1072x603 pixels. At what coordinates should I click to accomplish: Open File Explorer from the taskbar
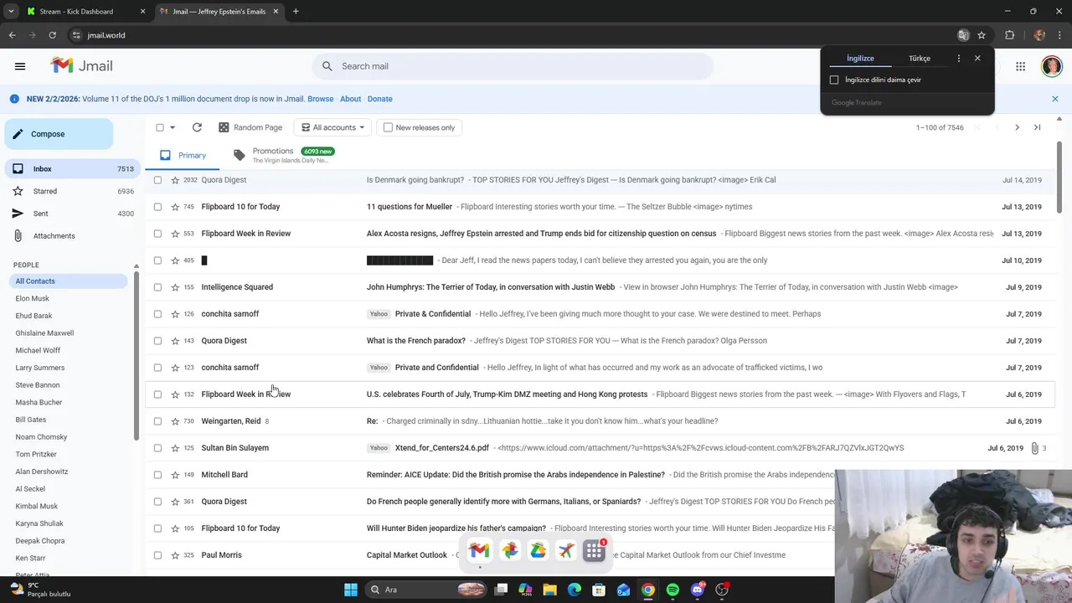point(549,590)
